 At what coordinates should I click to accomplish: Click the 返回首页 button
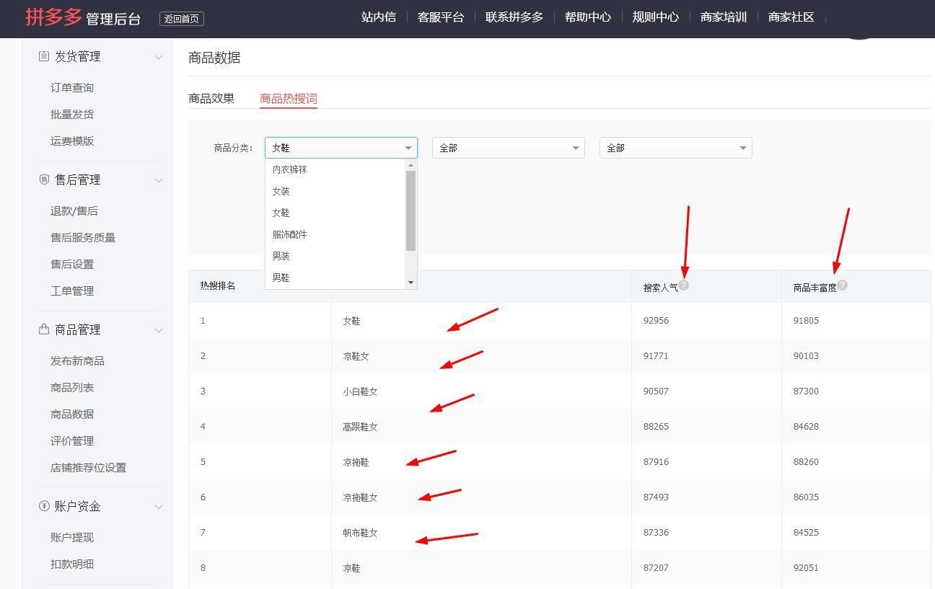[182, 19]
